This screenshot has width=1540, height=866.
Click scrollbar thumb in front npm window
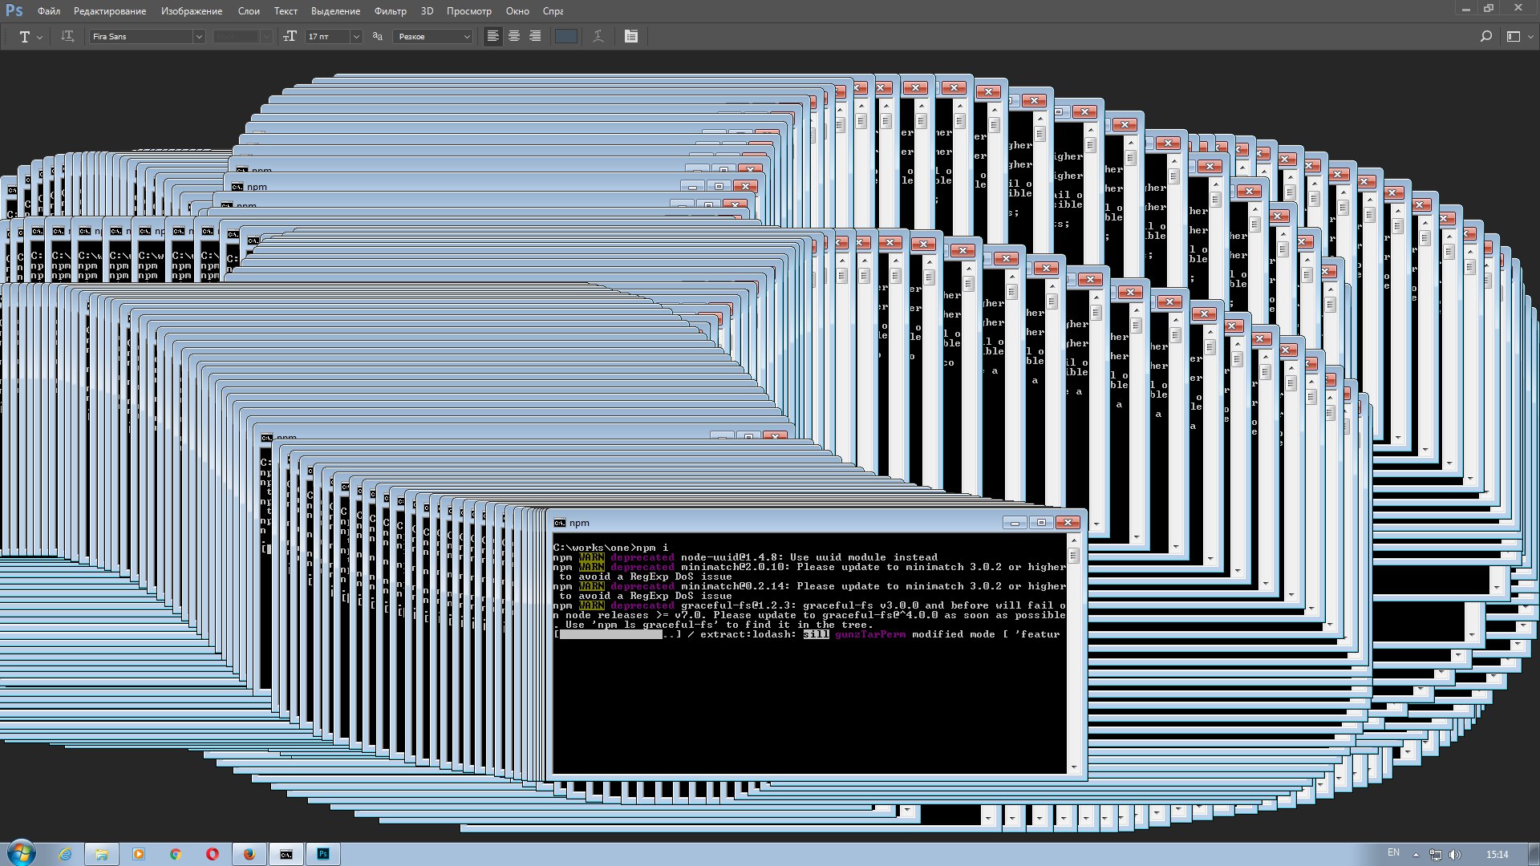(1074, 555)
